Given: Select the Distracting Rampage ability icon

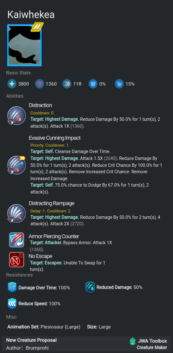Looking at the screenshot, I should [x=16, y=213].
